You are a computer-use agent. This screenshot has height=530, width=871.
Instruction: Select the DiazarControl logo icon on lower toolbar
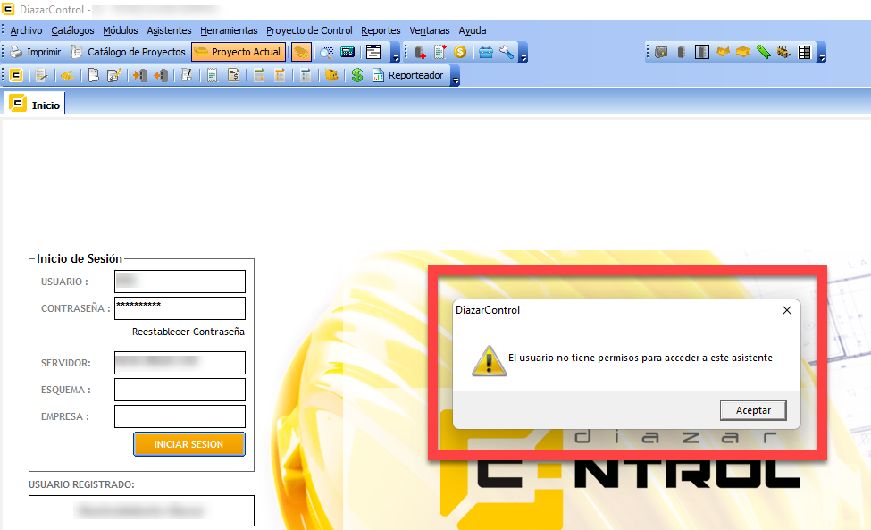(x=14, y=75)
